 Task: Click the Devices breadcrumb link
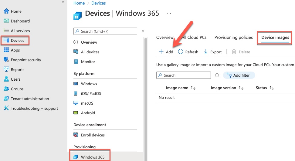pyautogui.click(x=98, y=3)
